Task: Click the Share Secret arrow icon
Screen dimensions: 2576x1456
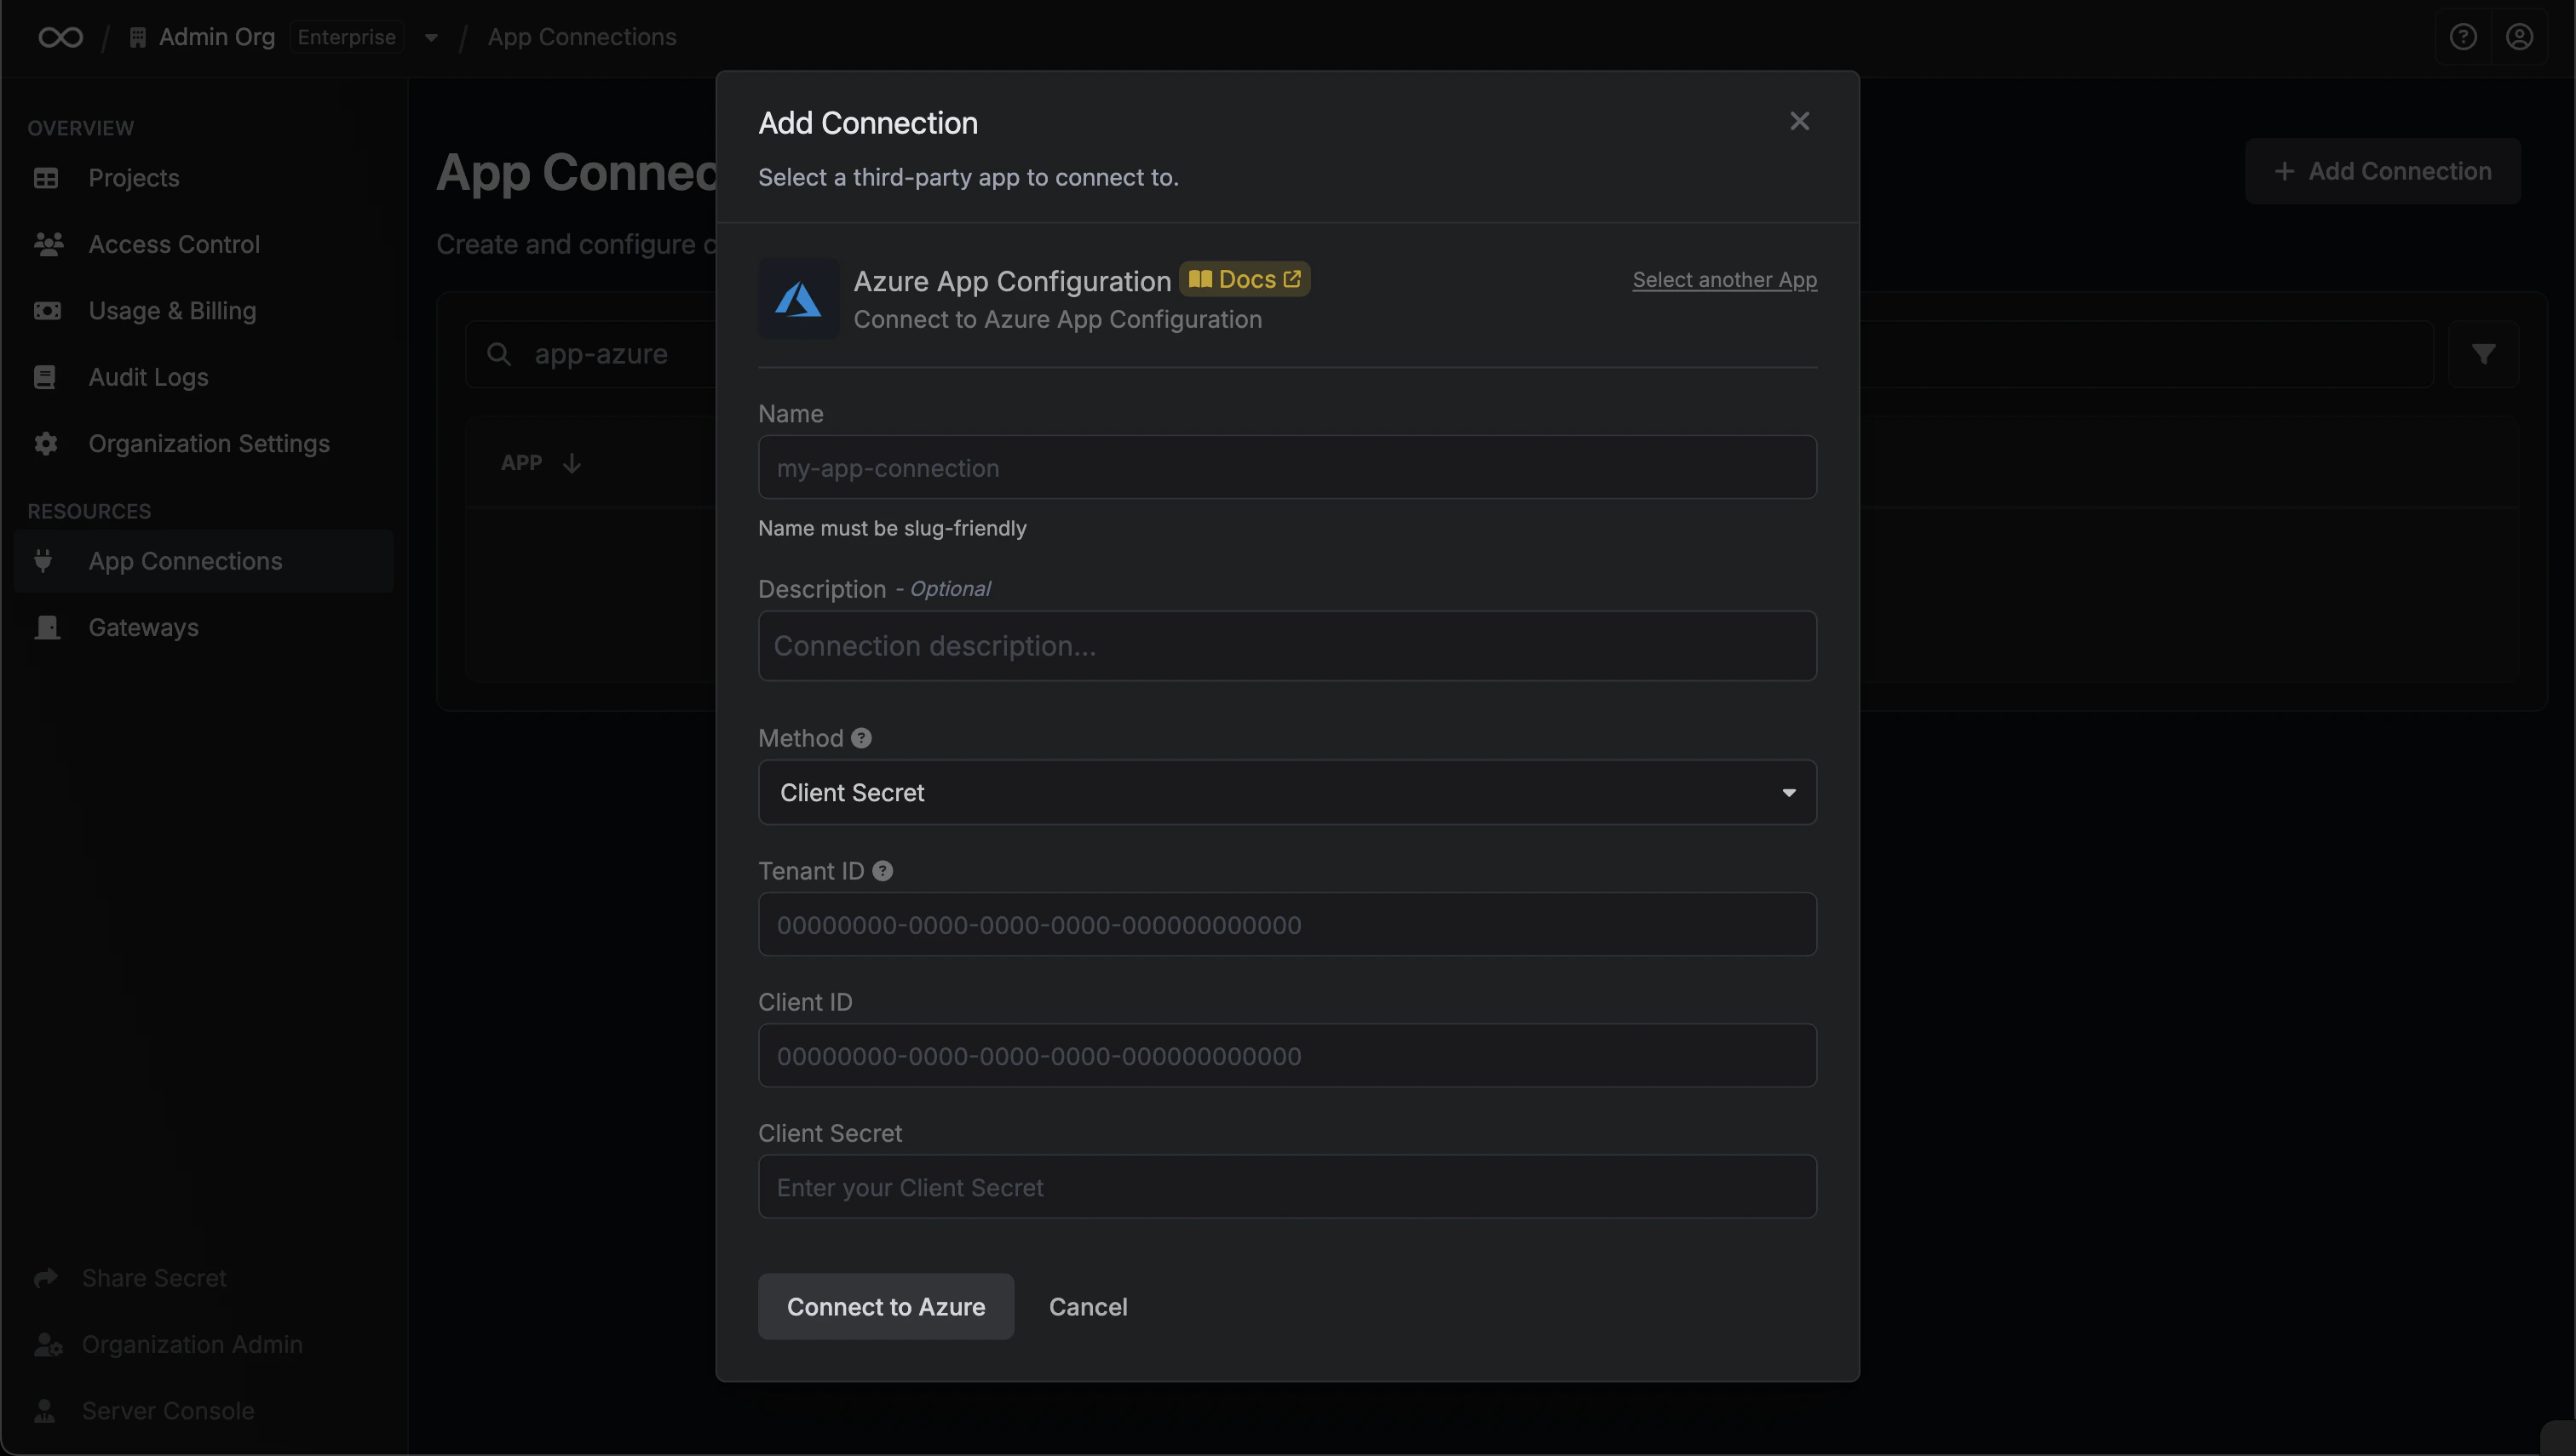Action: pyautogui.click(x=46, y=1278)
